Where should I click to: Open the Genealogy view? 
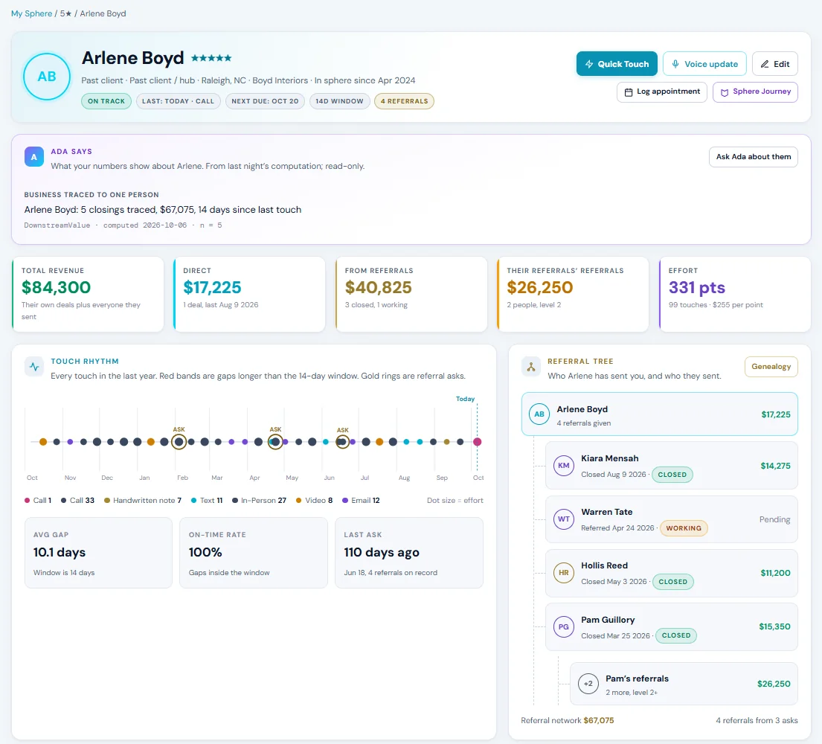point(771,367)
